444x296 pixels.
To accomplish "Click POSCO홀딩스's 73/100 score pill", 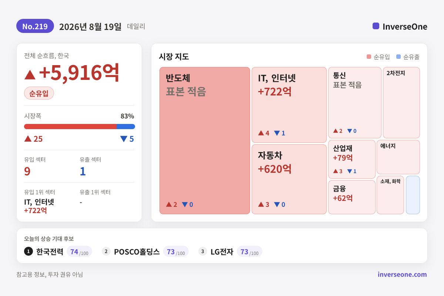I will pyautogui.click(x=176, y=252).
